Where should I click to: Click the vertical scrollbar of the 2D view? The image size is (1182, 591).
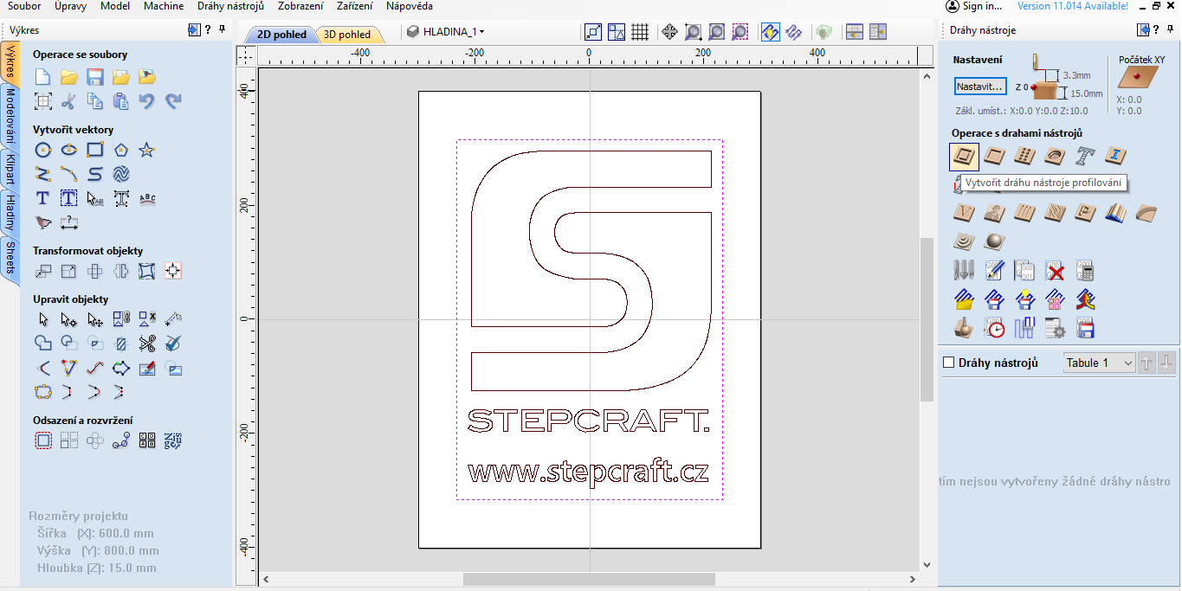[x=927, y=319]
